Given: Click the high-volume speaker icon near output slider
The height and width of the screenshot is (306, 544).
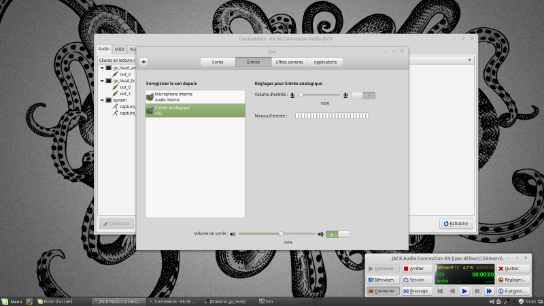Looking at the screenshot, I should [x=320, y=234].
